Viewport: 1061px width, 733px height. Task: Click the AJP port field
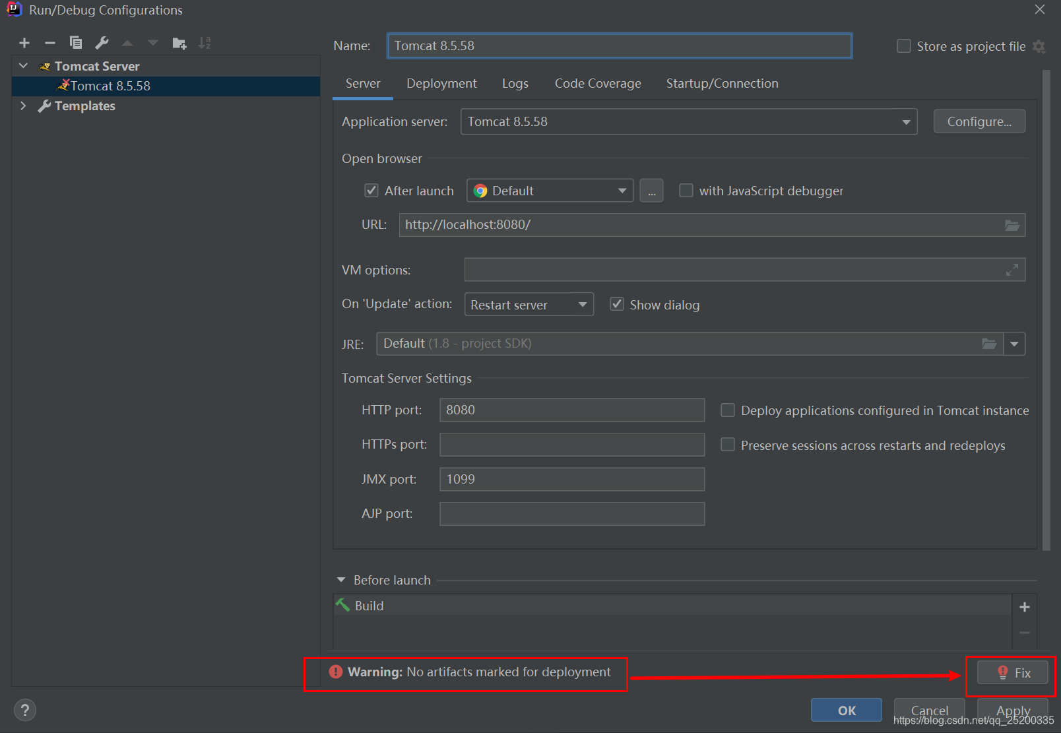(x=572, y=514)
